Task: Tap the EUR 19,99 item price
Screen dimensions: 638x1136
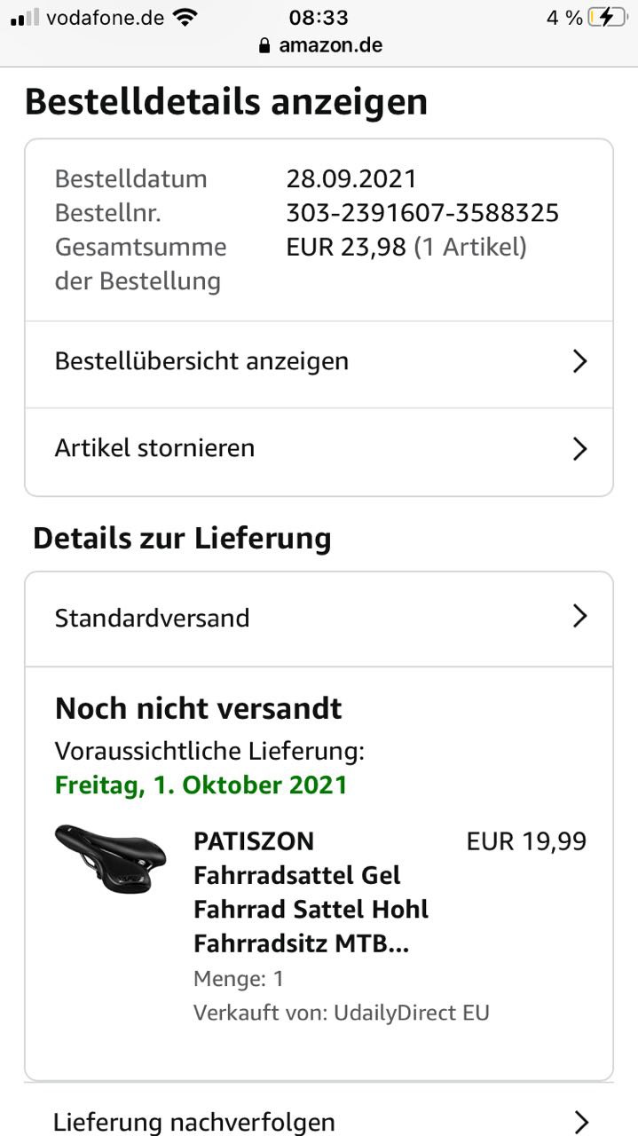Action: [x=526, y=841]
